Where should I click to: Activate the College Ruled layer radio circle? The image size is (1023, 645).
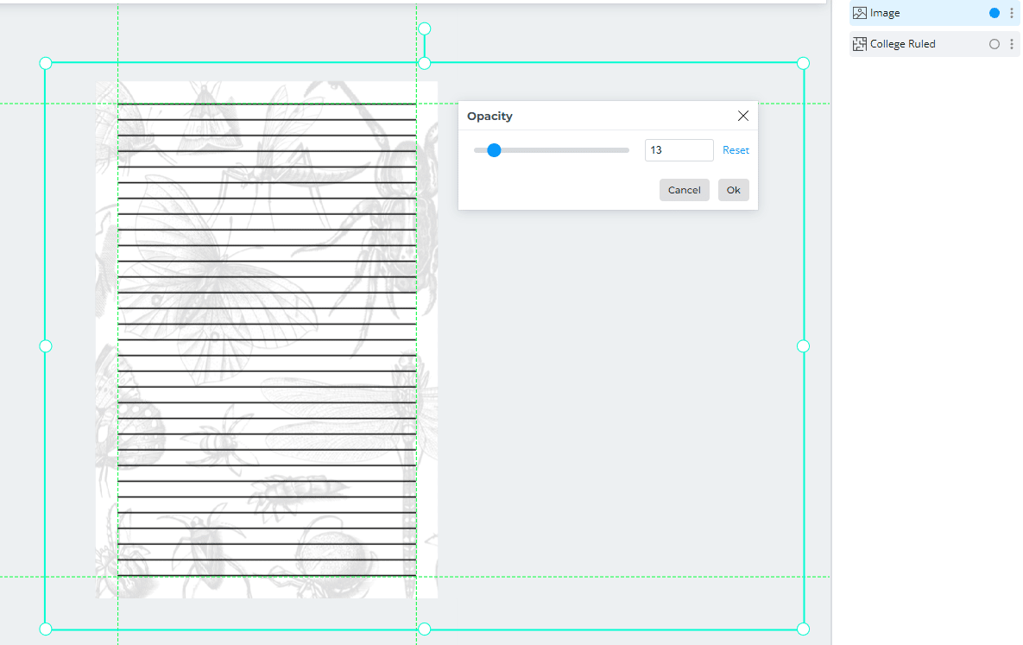(x=995, y=44)
